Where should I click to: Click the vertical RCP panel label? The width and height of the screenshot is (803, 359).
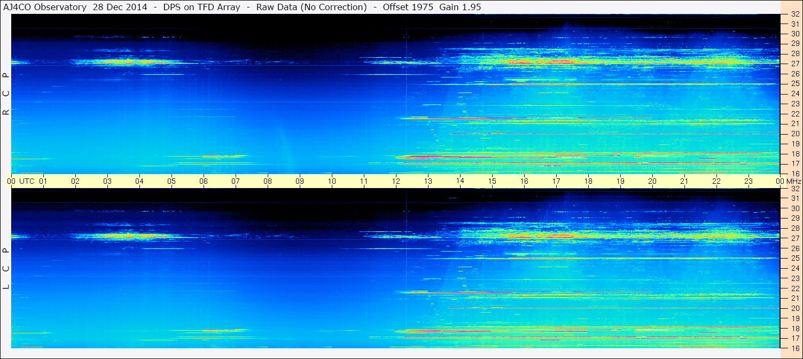point(6,93)
